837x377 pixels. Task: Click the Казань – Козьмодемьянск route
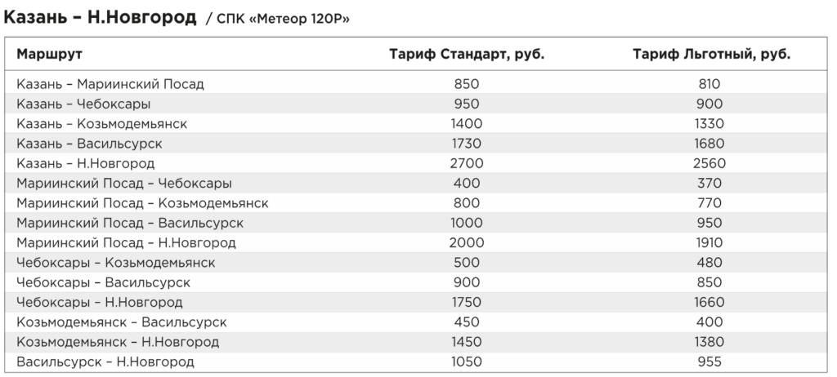[102, 124]
